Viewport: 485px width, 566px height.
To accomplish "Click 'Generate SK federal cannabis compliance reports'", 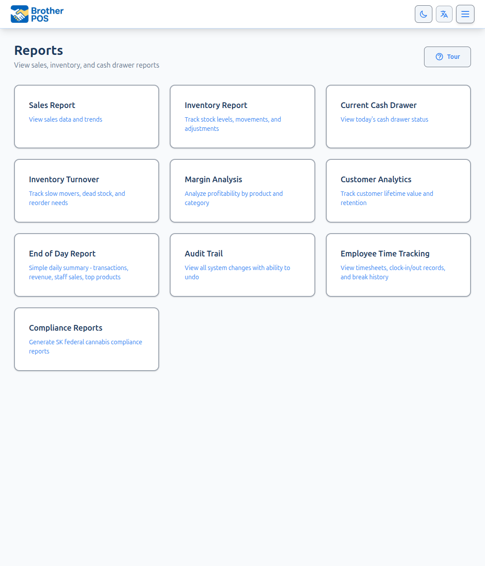I will tap(86, 346).
